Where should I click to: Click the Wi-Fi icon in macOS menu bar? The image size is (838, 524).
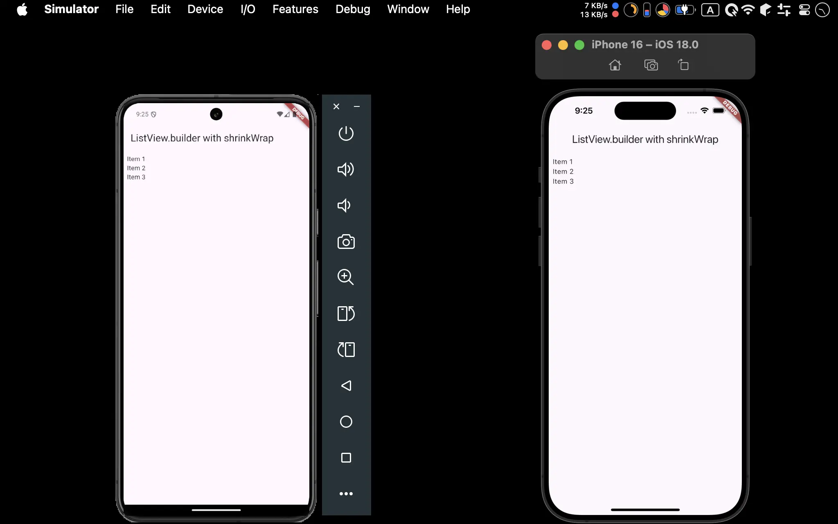(748, 9)
